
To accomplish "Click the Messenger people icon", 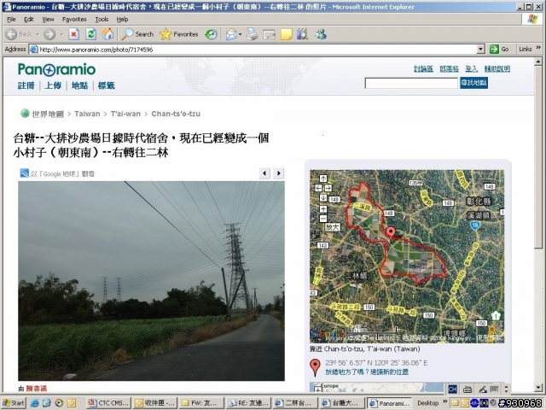I will [321, 34].
